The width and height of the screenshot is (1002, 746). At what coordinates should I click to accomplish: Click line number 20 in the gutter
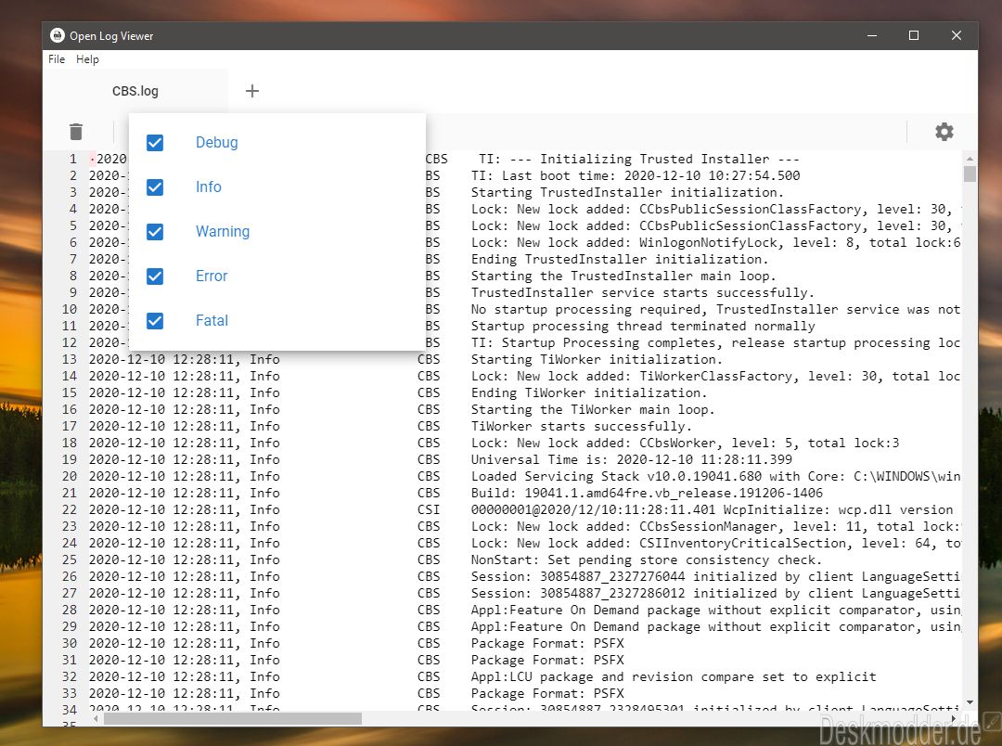pos(70,476)
